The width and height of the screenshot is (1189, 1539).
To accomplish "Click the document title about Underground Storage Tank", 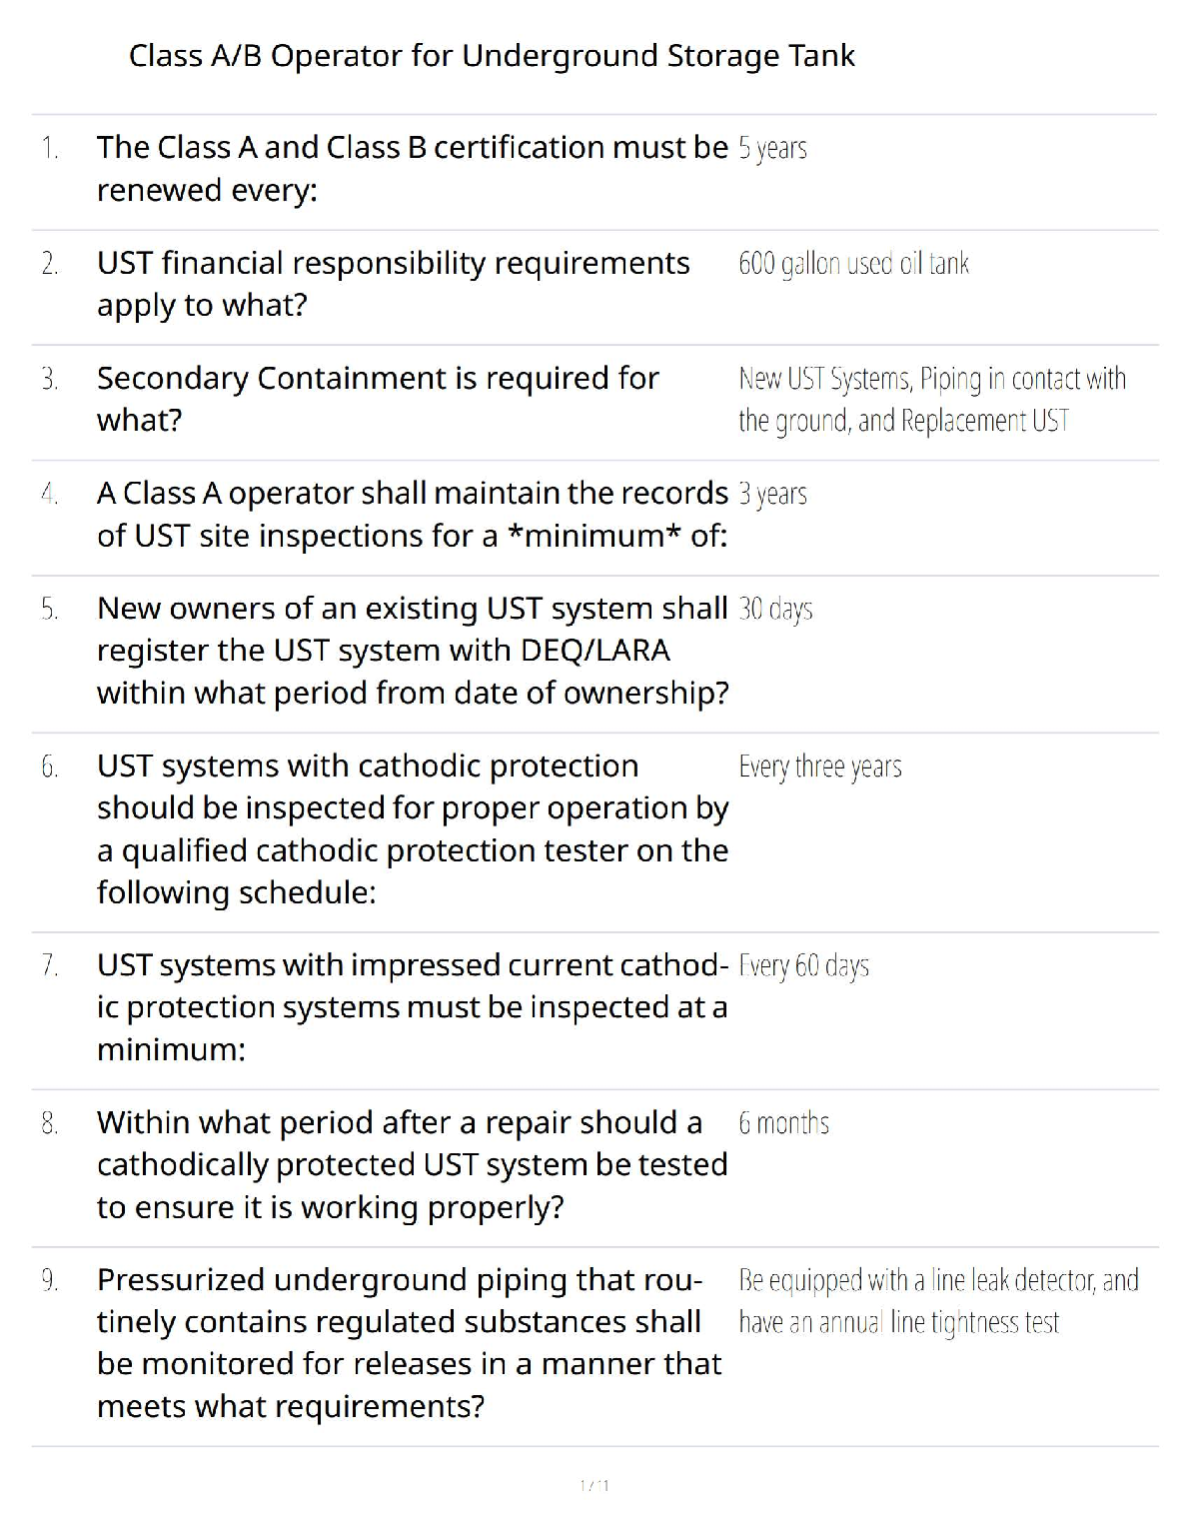I will [x=492, y=56].
